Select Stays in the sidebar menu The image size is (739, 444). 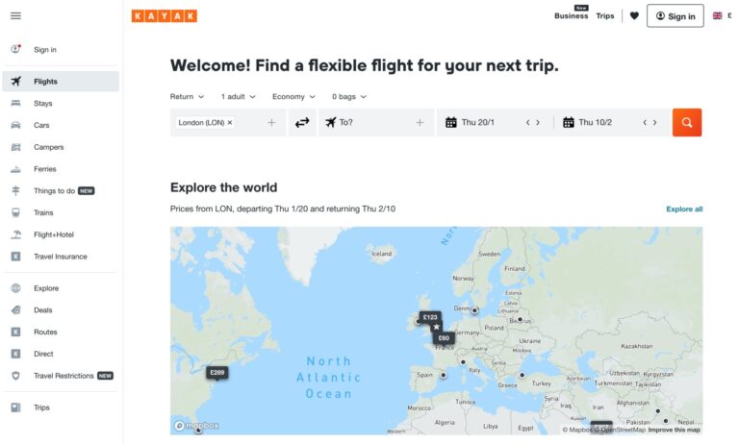pyautogui.click(x=43, y=104)
